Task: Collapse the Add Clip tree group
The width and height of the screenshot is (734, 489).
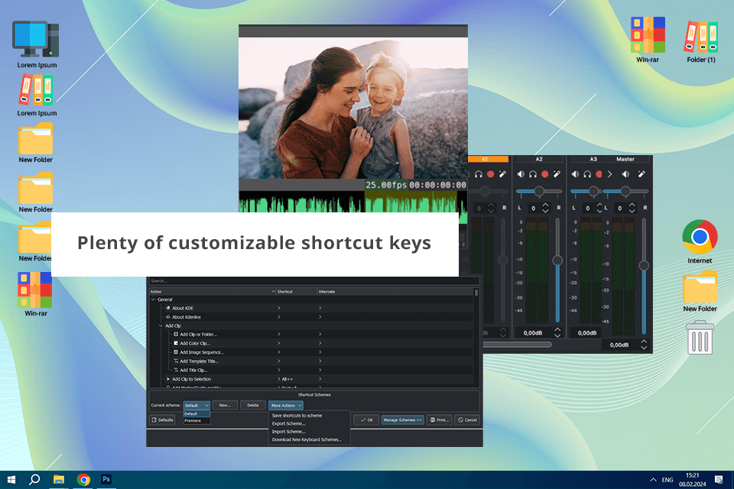Action: [161, 325]
